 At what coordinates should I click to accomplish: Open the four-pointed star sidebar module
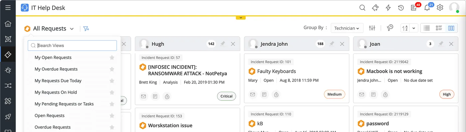(x=8, y=39)
